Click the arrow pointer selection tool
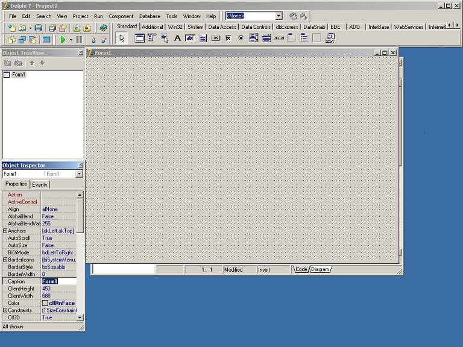The image size is (463, 347). click(122, 38)
